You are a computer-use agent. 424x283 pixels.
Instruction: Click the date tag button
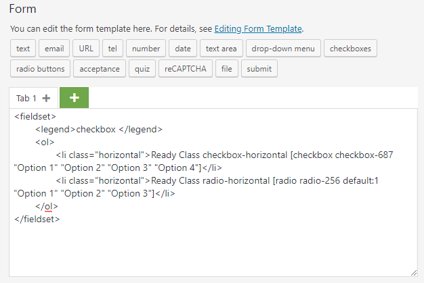(x=183, y=49)
